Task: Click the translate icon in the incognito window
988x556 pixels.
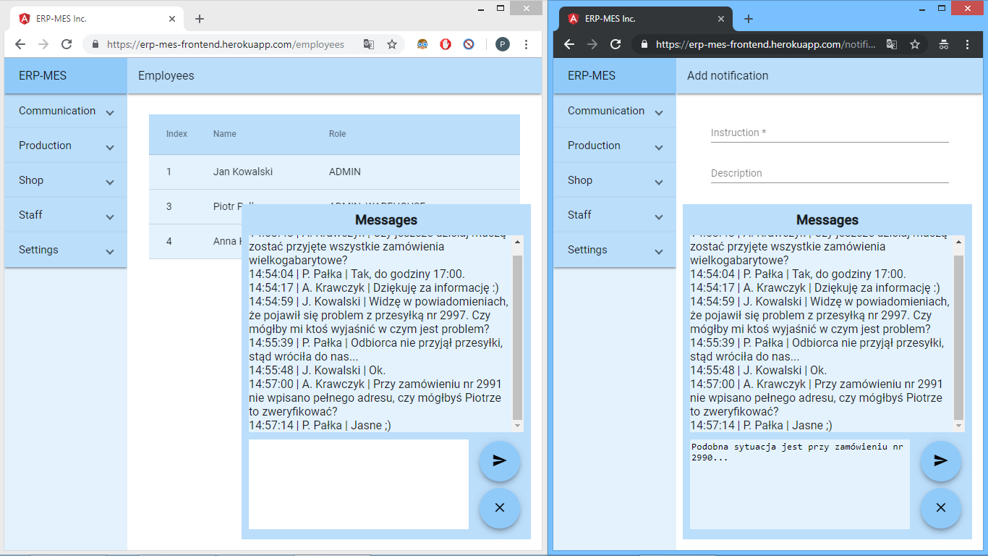Action: (x=892, y=44)
